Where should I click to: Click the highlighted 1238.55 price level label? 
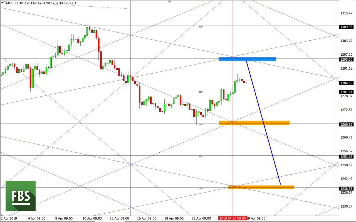point(347,189)
